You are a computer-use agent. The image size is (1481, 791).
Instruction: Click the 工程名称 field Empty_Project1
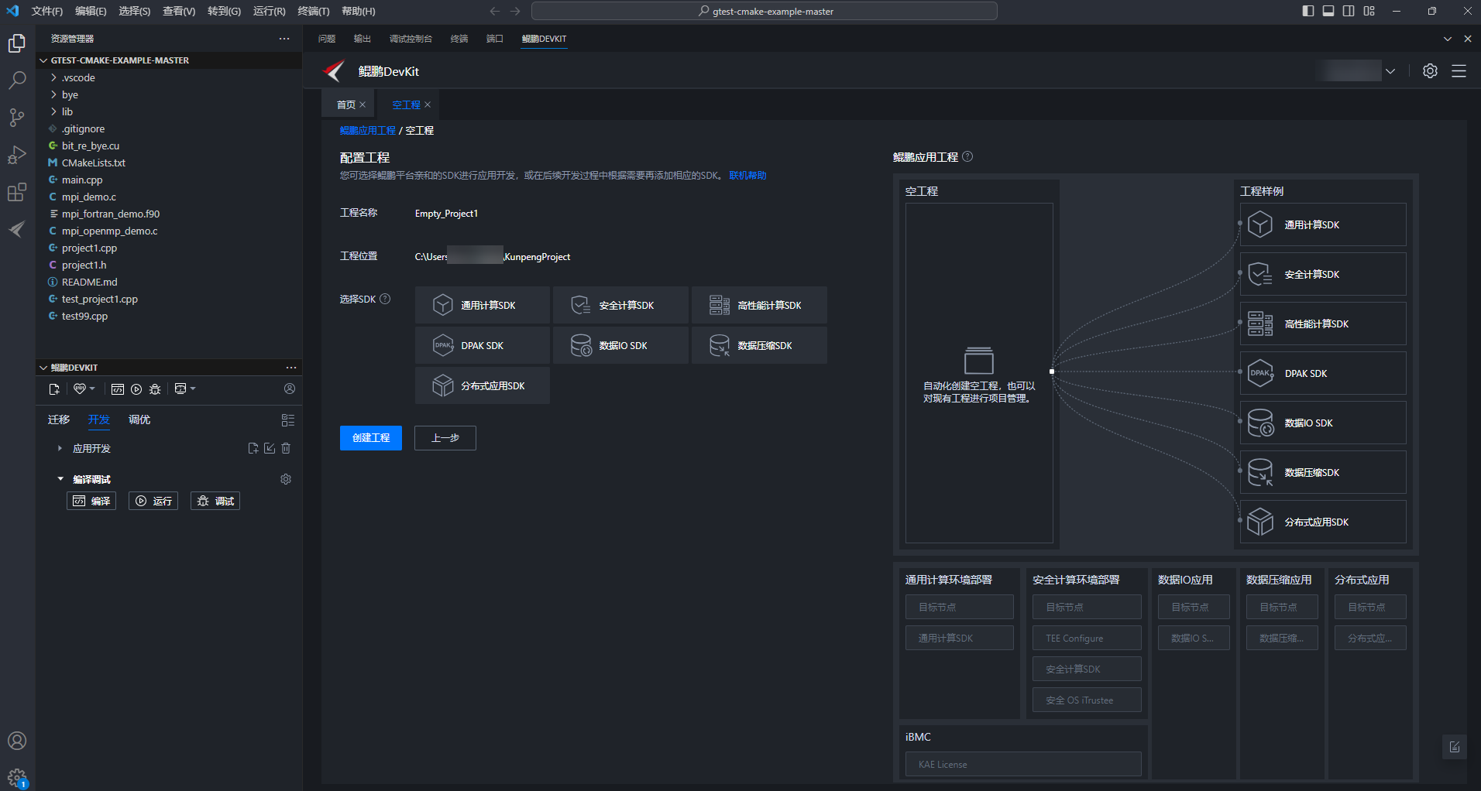coord(446,214)
